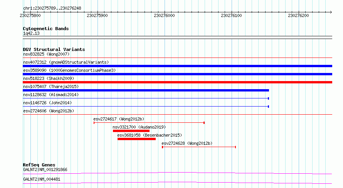This screenshot has height=188, width=343.
Task: Select gene label GALNT2|NM_001291866
Action: point(45,169)
